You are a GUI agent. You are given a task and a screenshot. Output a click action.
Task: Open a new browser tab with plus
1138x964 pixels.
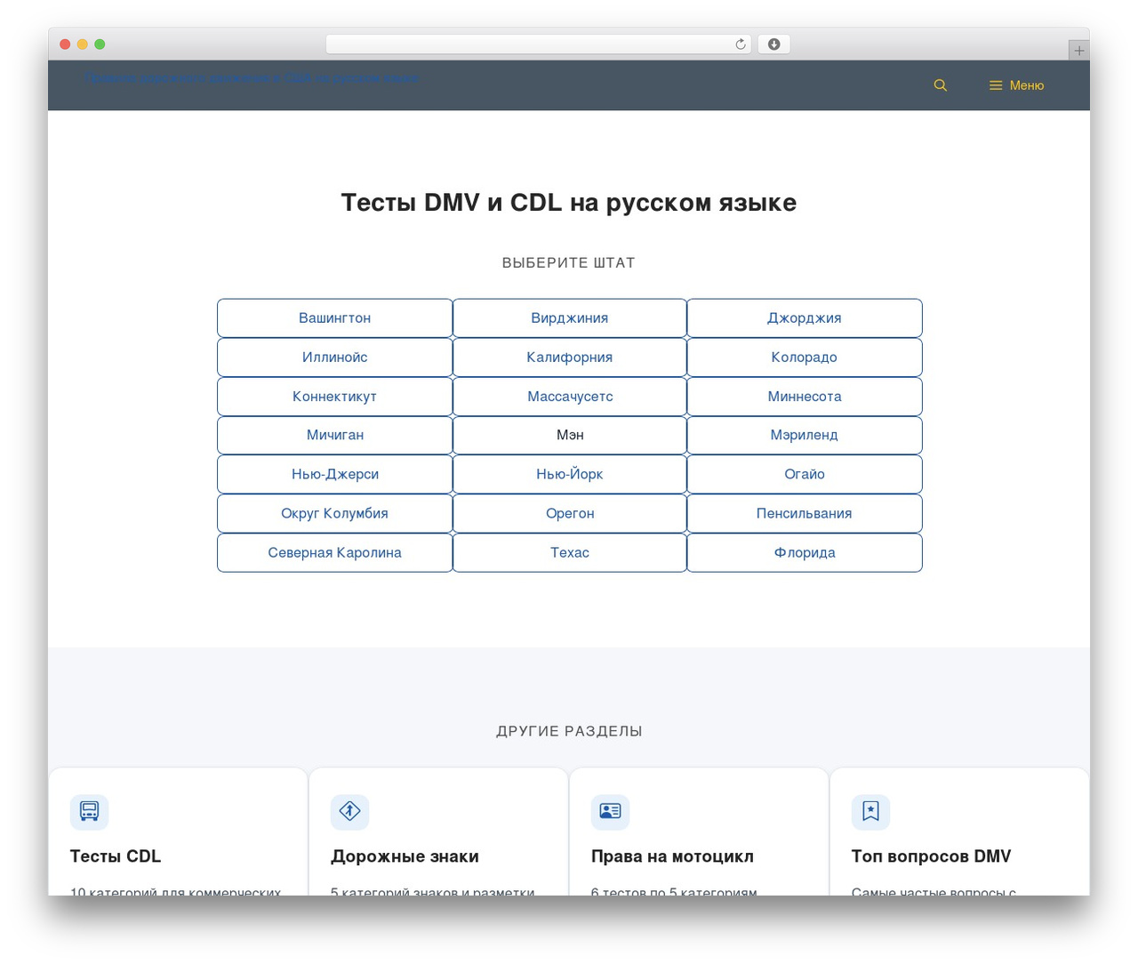click(1078, 51)
